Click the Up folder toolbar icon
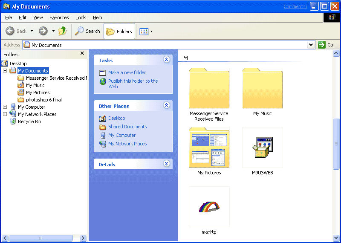 (63, 31)
